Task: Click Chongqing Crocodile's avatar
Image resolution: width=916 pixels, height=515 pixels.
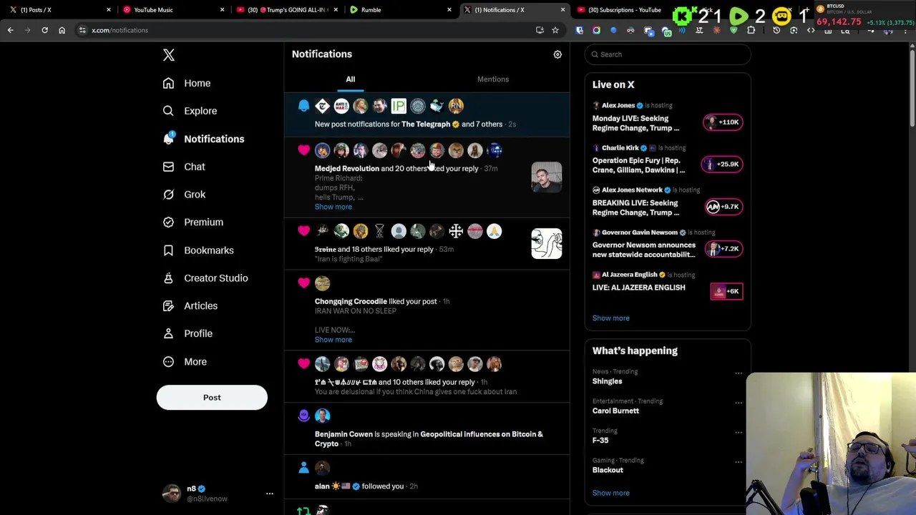Action: 322,284
